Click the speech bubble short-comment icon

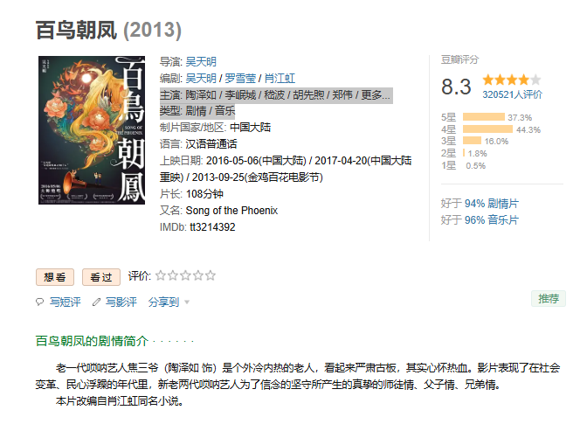pos(39,302)
